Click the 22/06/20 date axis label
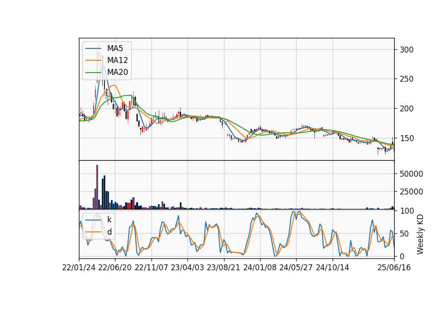 (x=115, y=268)
